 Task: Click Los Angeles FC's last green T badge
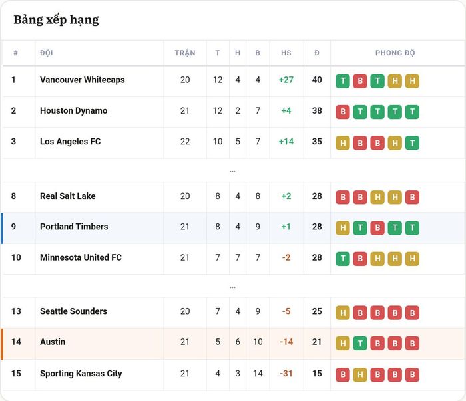pyautogui.click(x=412, y=143)
